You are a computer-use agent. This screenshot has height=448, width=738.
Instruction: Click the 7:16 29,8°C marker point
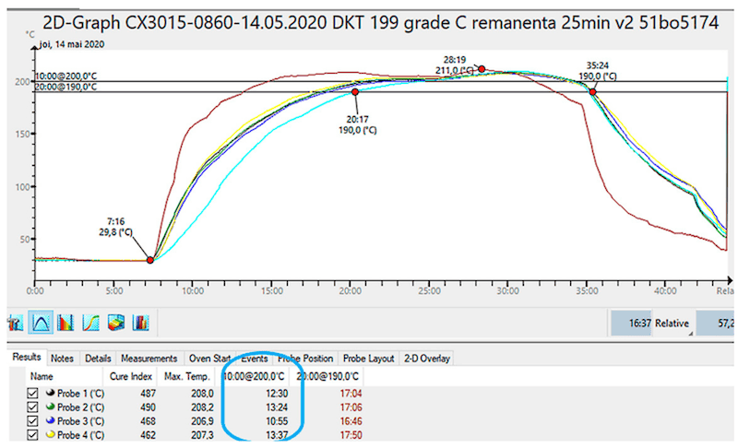click(x=150, y=260)
